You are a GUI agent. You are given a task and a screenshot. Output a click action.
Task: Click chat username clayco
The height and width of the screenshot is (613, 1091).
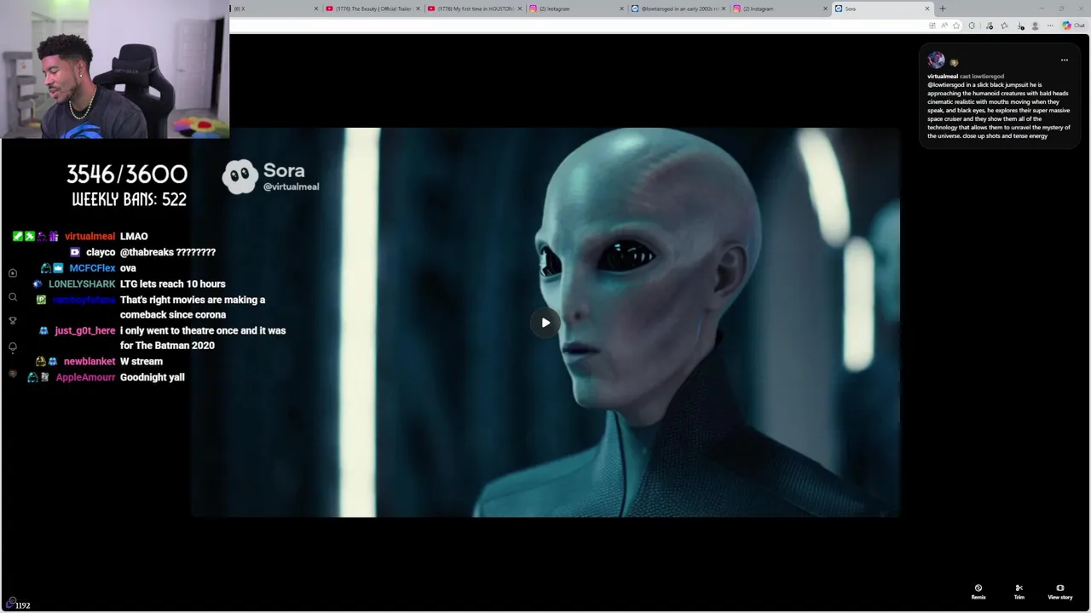click(x=101, y=252)
